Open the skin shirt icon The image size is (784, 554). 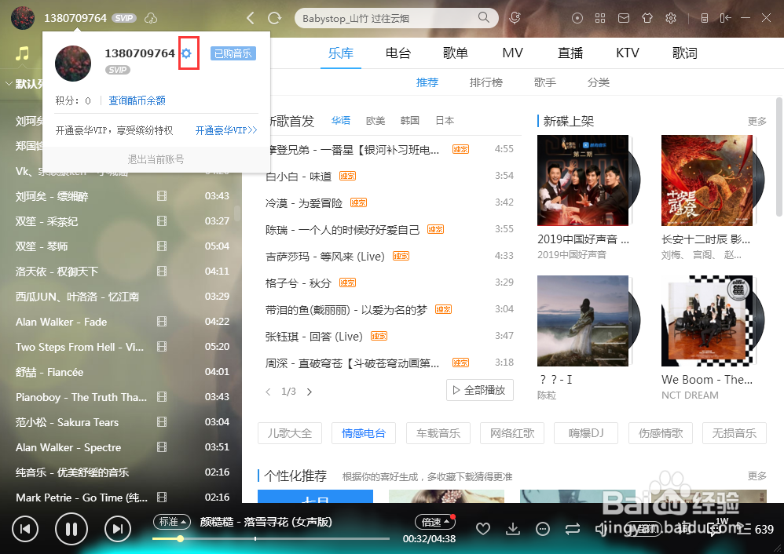pos(647,19)
